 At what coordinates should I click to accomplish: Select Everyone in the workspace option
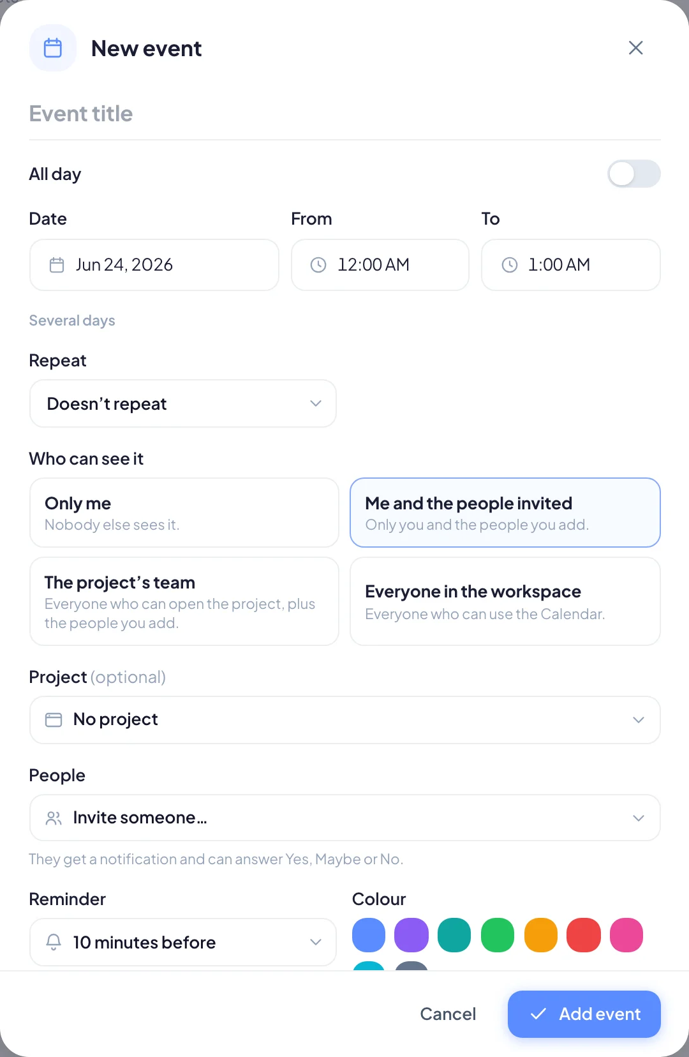(505, 601)
